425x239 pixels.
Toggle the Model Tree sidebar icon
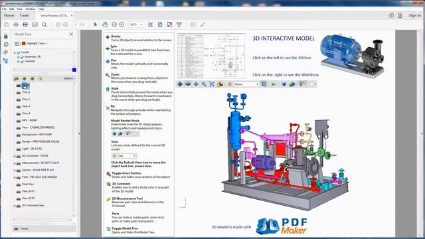[x=6, y=60]
